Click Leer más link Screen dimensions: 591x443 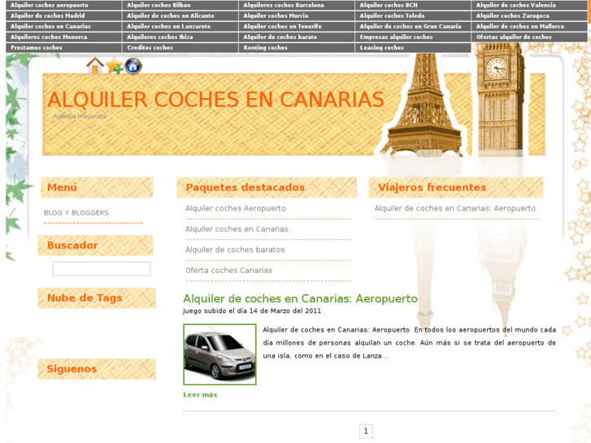point(200,395)
